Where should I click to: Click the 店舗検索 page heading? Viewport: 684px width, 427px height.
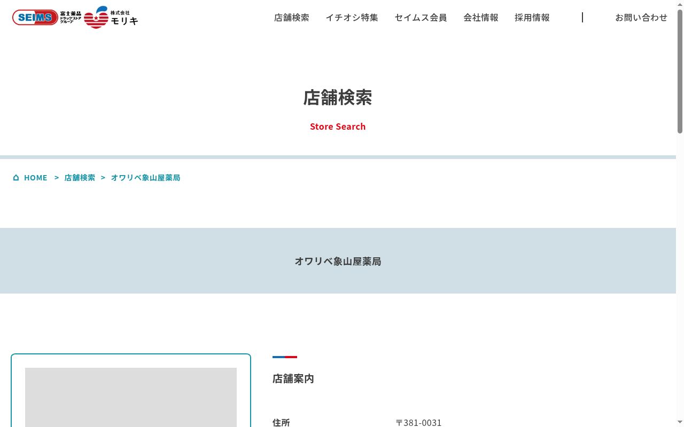click(x=338, y=98)
